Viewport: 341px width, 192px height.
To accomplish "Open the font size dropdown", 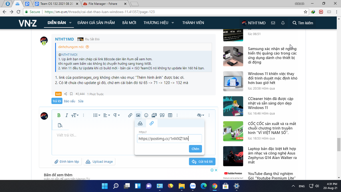I will click(x=75, y=115).
